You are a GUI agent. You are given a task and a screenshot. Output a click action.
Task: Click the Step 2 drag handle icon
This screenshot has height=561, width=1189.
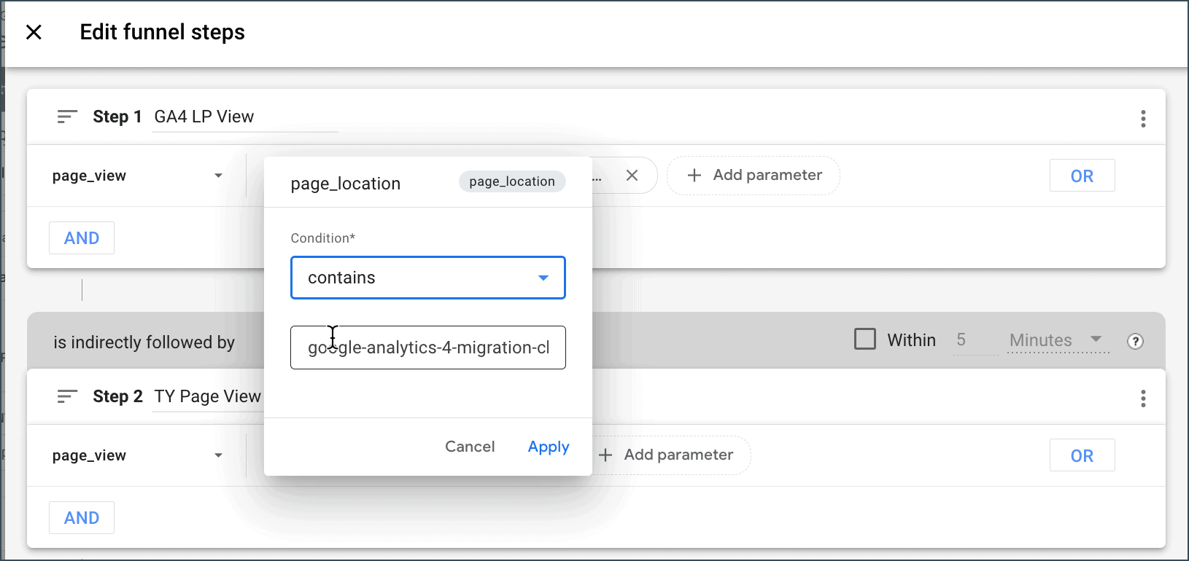point(67,396)
